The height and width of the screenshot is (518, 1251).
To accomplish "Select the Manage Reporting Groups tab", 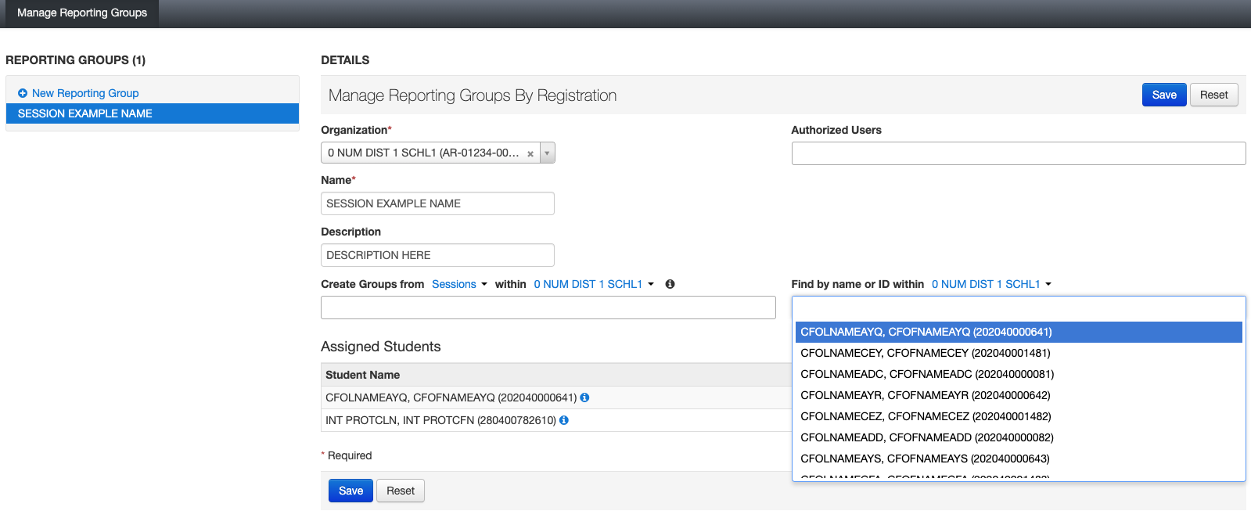I will 82,13.
